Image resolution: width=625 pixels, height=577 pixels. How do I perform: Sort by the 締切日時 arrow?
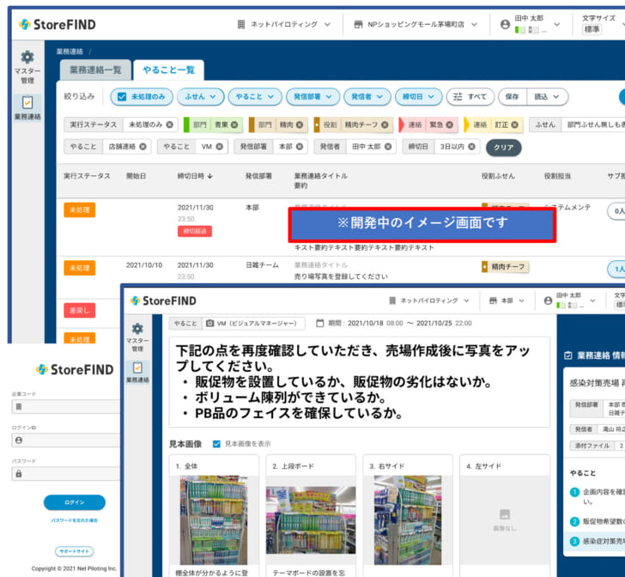coord(210,176)
